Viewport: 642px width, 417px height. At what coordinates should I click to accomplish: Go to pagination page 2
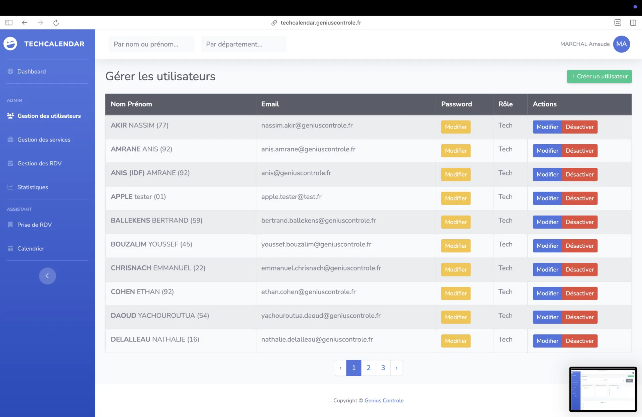(368, 368)
